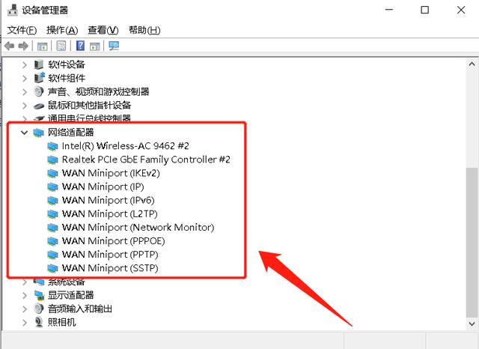
Task: Open the 查看(V) menu
Action: click(x=103, y=30)
